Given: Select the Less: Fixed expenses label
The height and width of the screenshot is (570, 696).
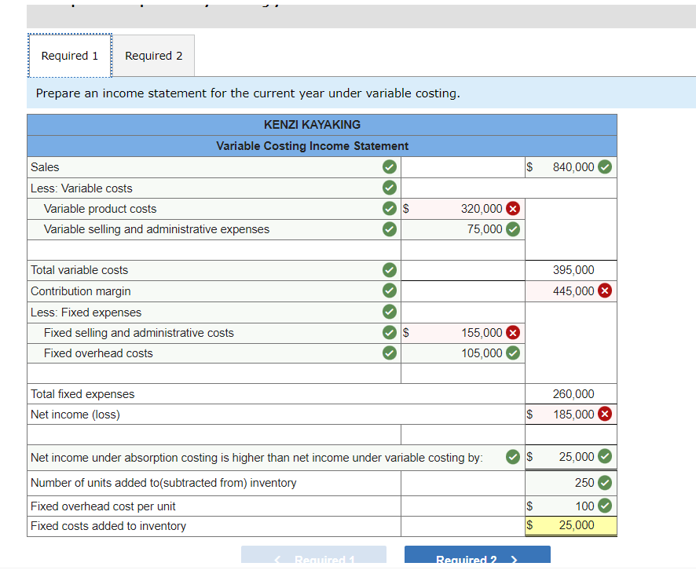Looking at the screenshot, I should (x=86, y=312).
